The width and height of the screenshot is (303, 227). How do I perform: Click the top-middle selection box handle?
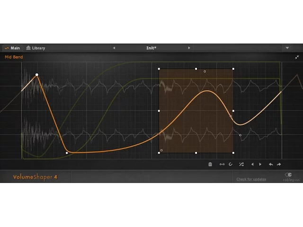point(196,69)
